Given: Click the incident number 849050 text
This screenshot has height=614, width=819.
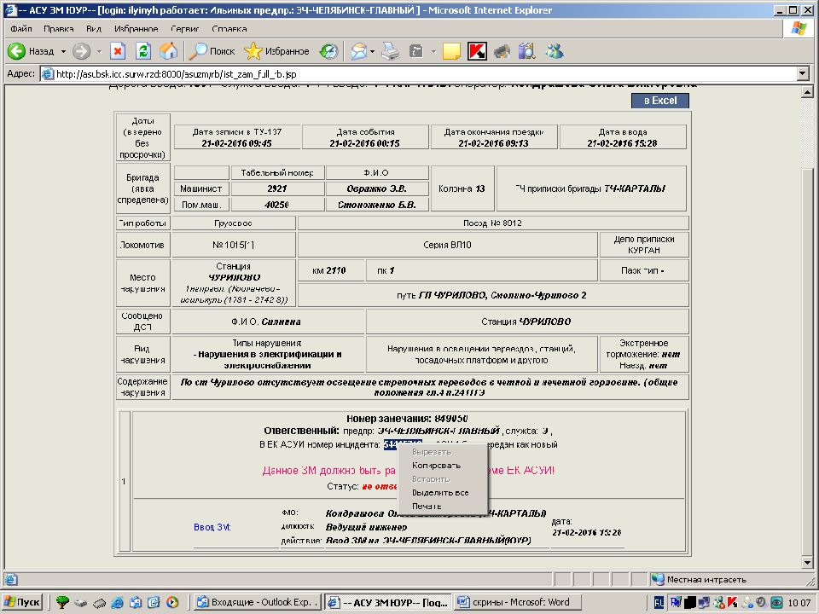Looking at the screenshot, I should pyautogui.click(x=451, y=418).
